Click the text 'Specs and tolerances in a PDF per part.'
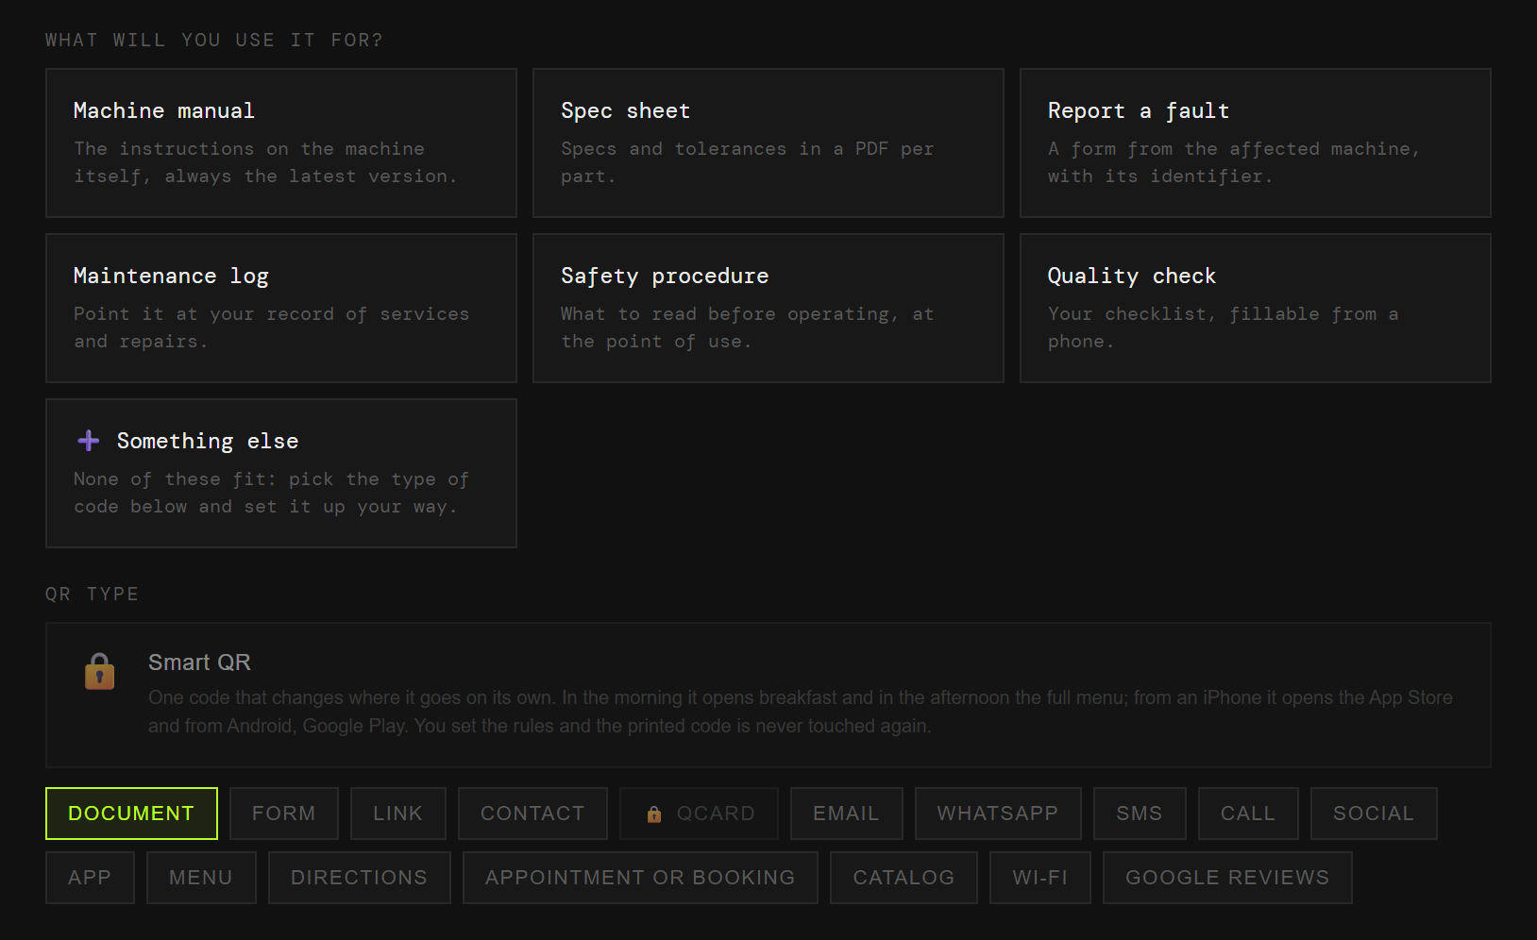This screenshot has width=1537, height=940. coord(748,162)
